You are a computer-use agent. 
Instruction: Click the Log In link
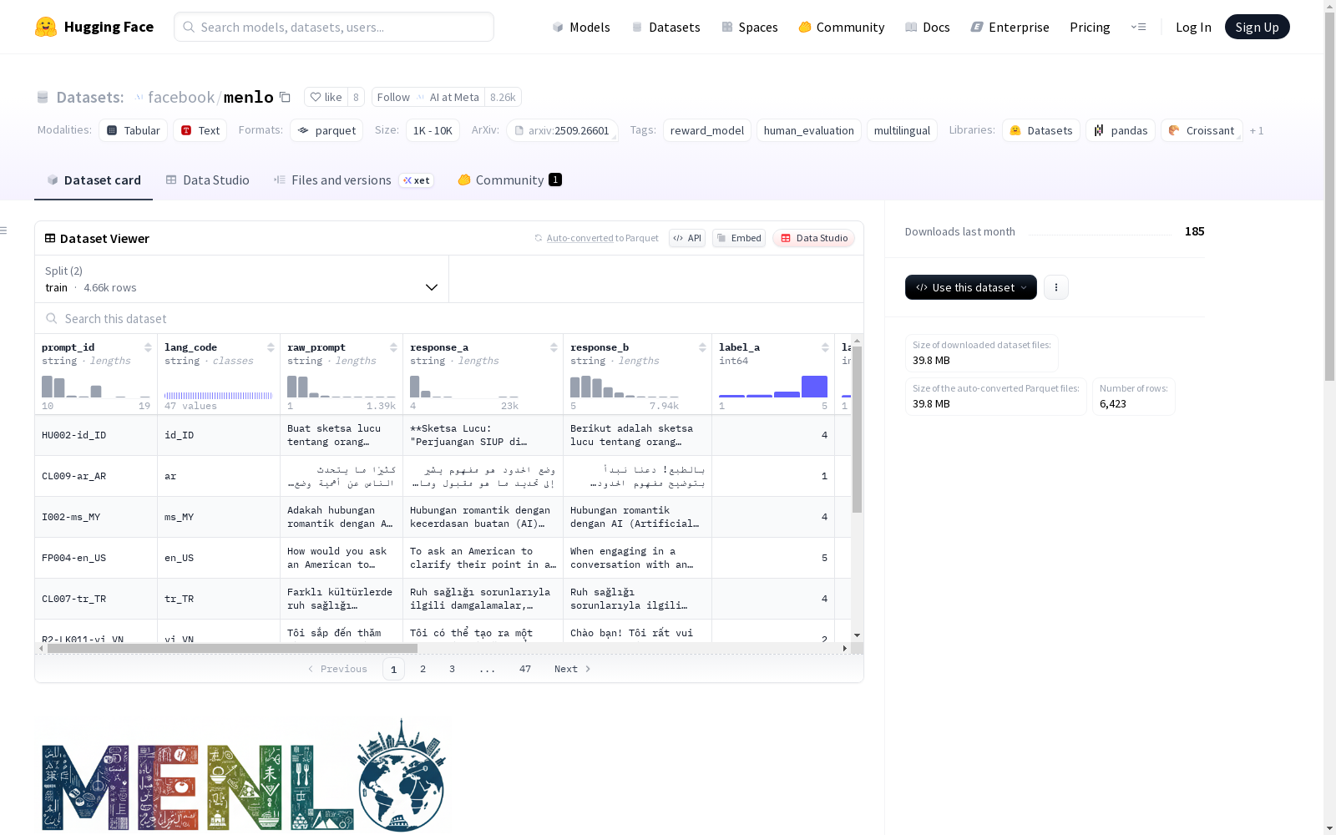point(1193,27)
